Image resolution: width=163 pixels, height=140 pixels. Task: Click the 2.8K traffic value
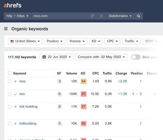108,123
